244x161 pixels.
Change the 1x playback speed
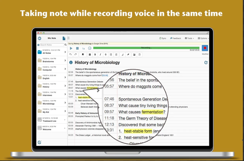click(x=83, y=49)
